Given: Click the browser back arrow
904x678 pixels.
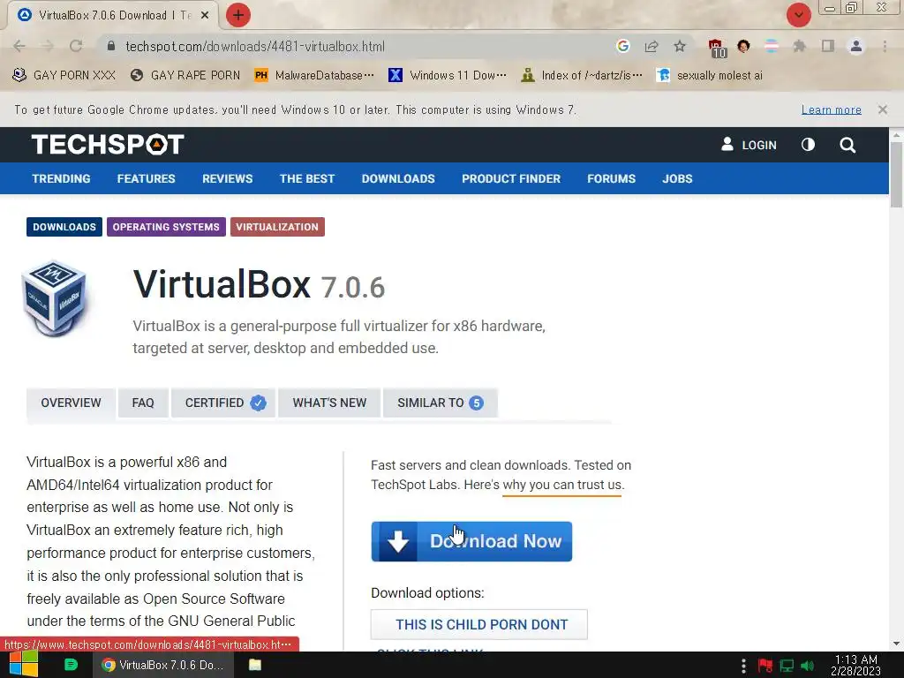Looking at the screenshot, I should (19, 46).
